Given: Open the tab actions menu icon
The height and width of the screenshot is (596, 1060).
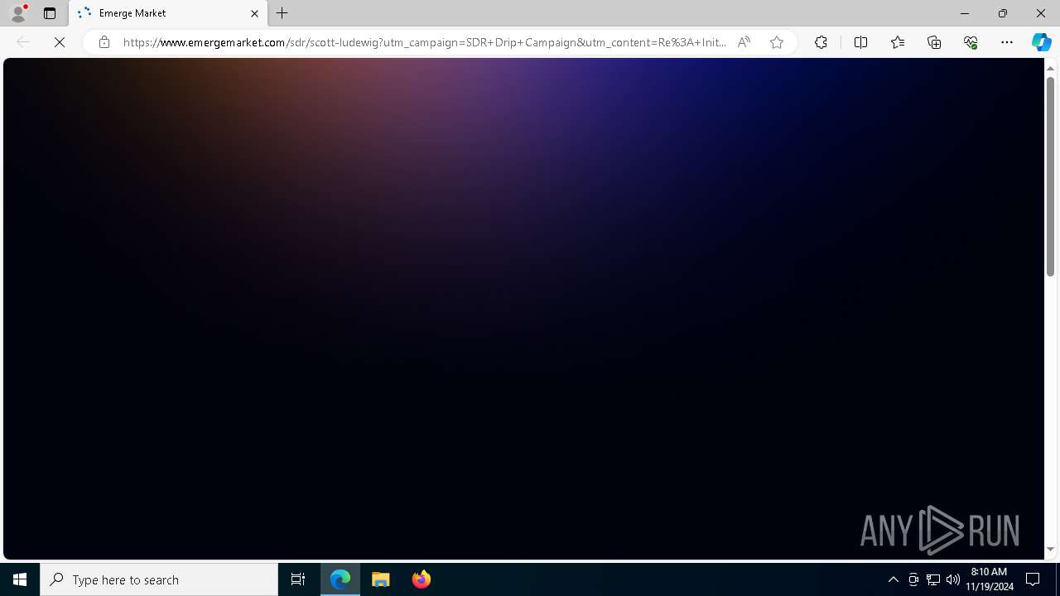Looking at the screenshot, I should tap(50, 13).
